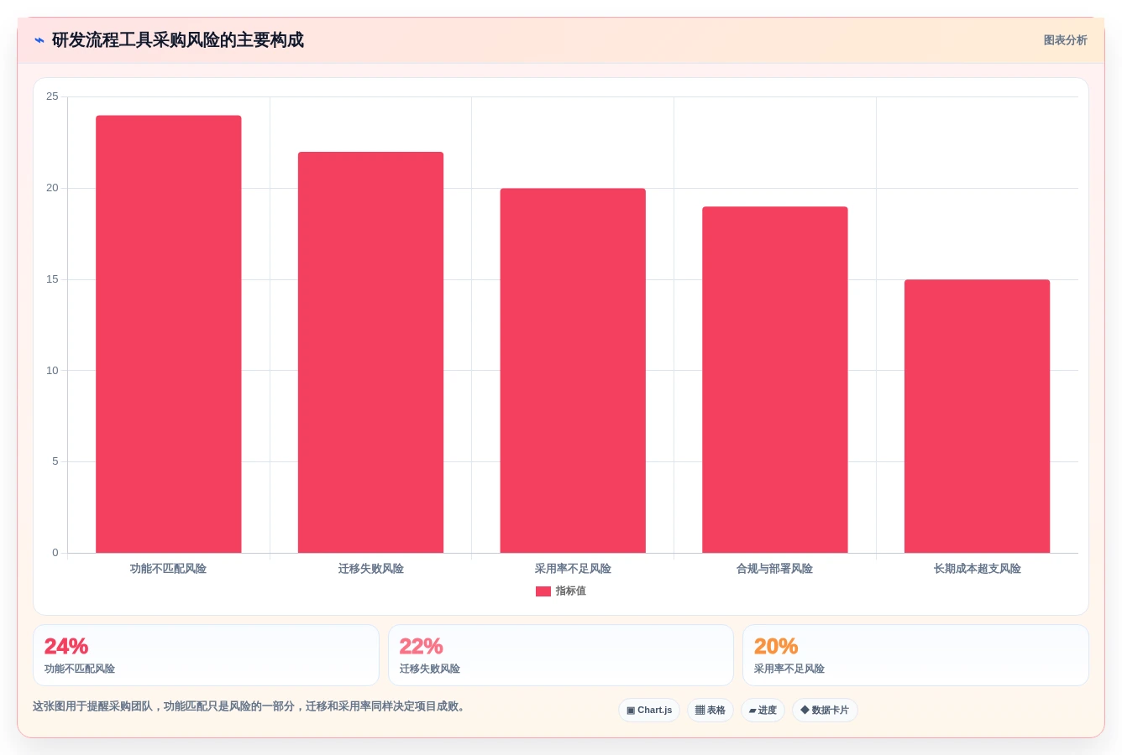Click the 采用率不足风险 axis label
1122x755 pixels.
(x=573, y=569)
